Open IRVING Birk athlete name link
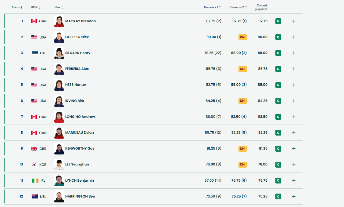344x207 pixels. point(75,101)
